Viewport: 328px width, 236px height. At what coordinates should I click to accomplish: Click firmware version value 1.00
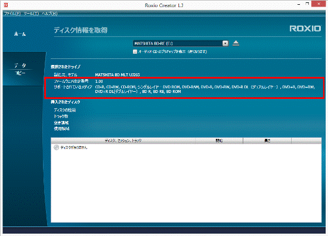coord(99,81)
